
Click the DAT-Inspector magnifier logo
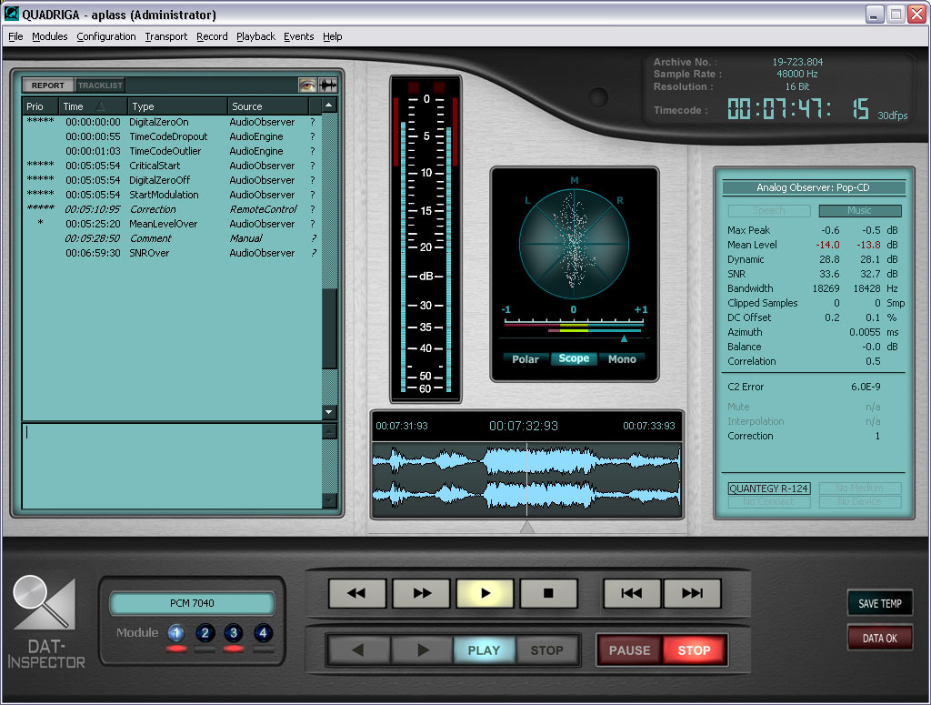point(44,605)
